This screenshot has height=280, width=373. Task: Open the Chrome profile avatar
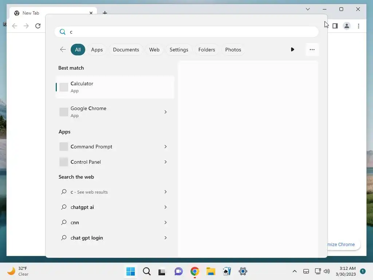(x=347, y=26)
